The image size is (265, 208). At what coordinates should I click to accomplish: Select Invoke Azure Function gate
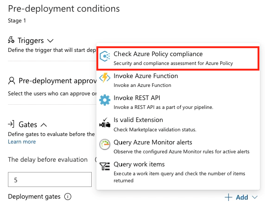178,80
